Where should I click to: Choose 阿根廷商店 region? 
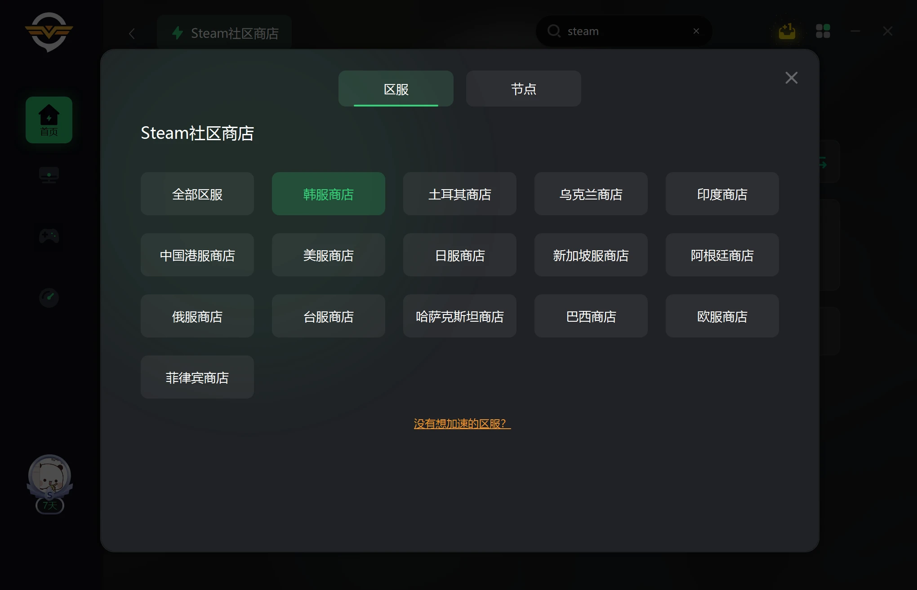pyautogui.click(x=722, y=255)
